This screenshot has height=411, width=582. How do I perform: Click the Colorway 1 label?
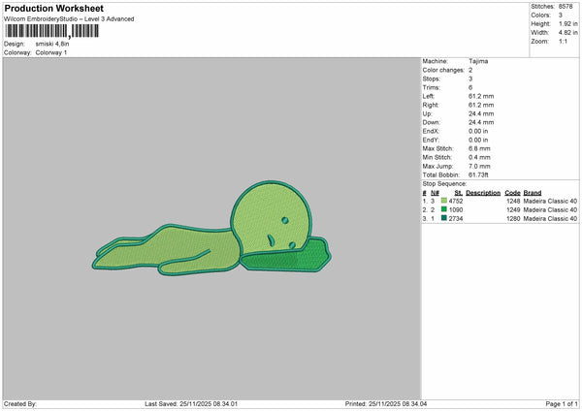tap(49, 52)
